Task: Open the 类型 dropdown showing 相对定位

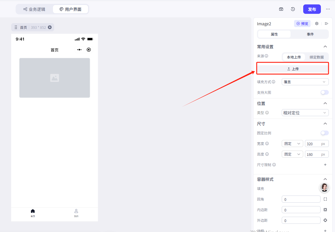Action: pyautogui.click(x=305, y=113)
